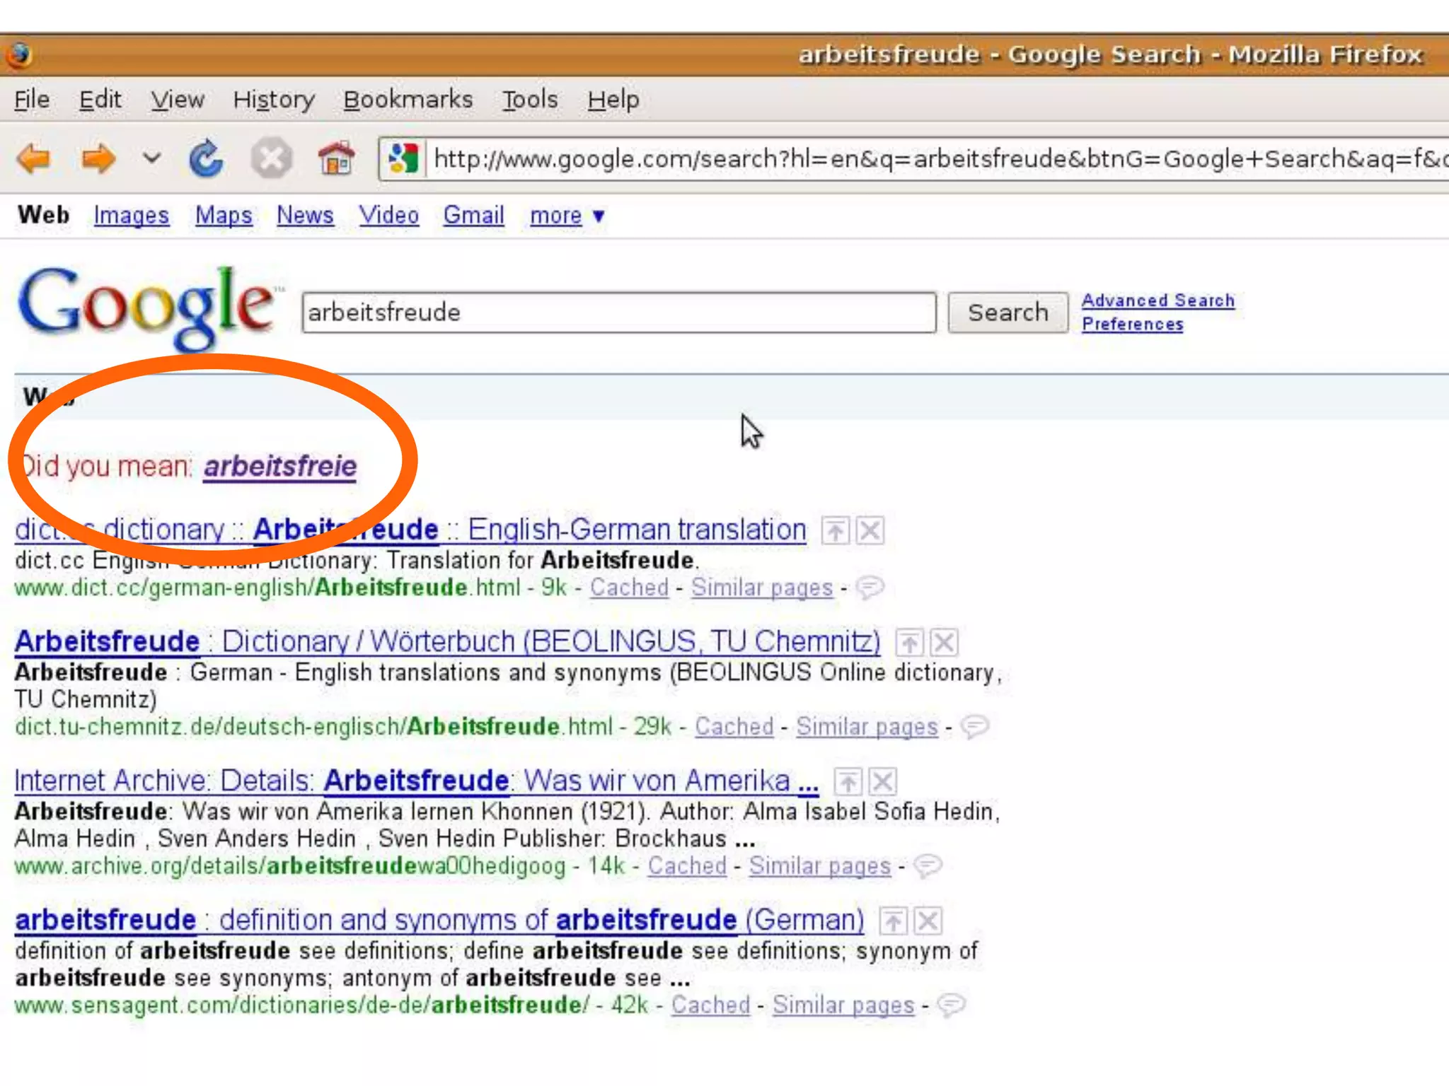Open the History menu

coord(274,100)
